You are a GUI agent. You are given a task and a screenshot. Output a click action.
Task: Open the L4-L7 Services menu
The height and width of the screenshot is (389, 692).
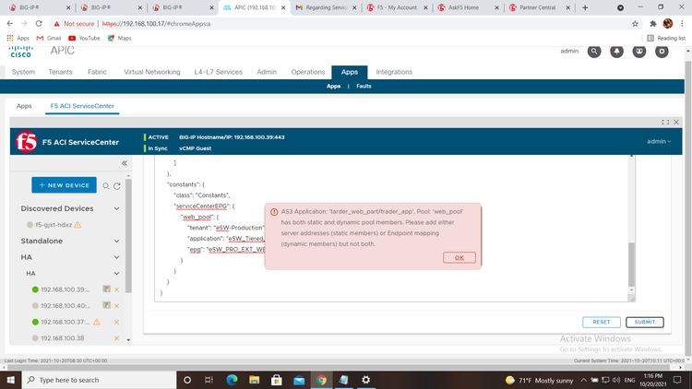pos(218,72)
